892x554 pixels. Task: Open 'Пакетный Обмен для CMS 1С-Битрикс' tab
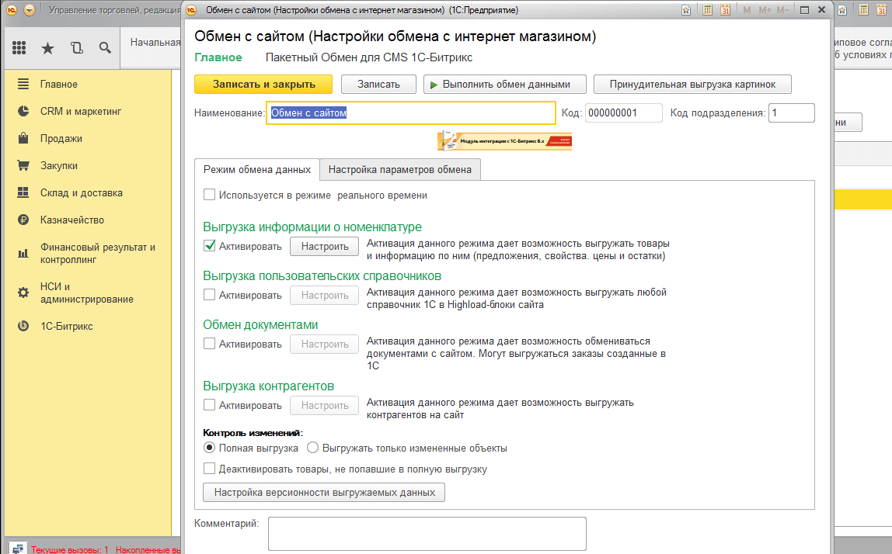368,57
